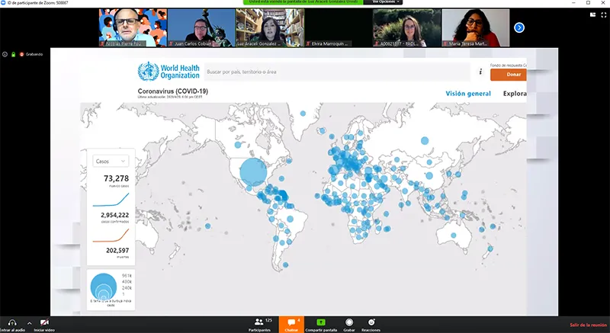Click the green encryption lock icon
Image resolution: width=610 pixels, height=333 pixels.
[x=13, y=54]
